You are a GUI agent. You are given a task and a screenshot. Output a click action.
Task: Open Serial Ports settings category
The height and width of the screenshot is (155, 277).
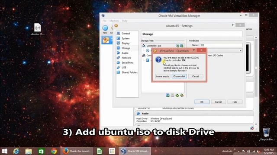tap(127, 62)
